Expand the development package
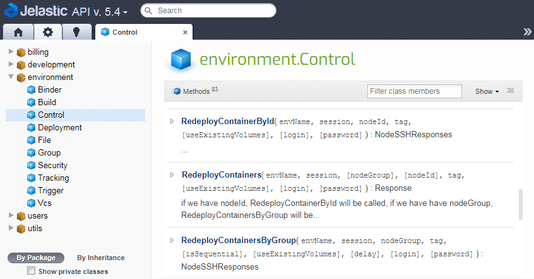Screen dimensions: 534x279 pyautogui.click(x=11, y=64)
